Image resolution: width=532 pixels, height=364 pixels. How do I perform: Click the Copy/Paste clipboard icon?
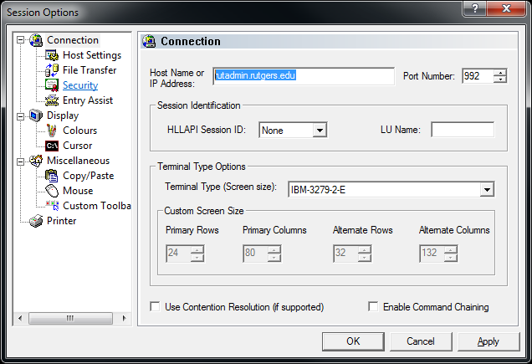tap(52, 176)
